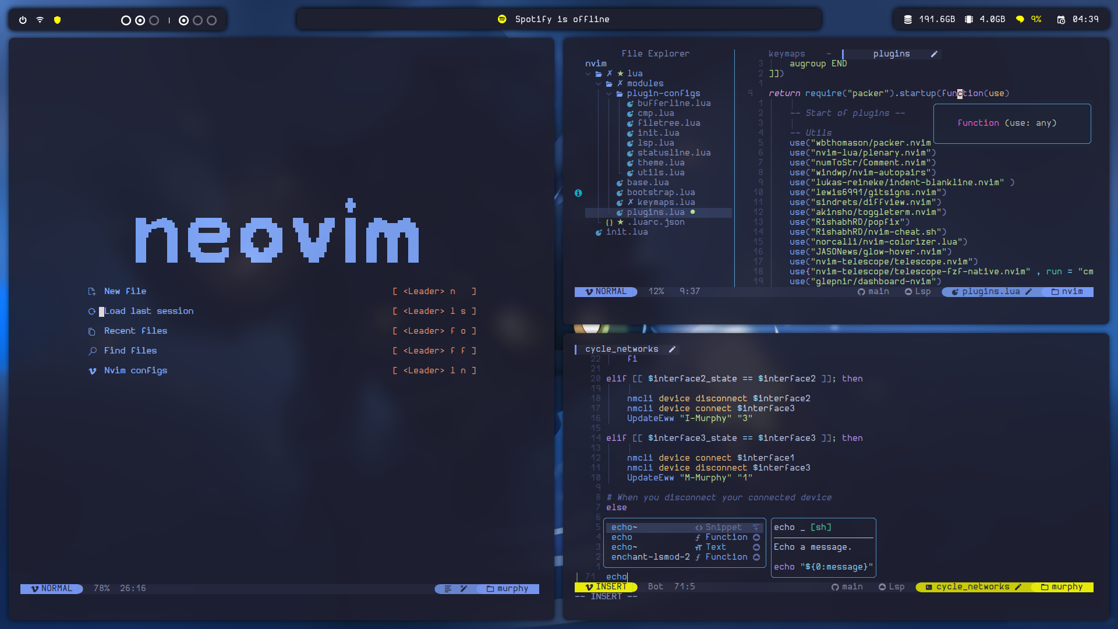Collapse the lua folder chevron

pos(588,74)
